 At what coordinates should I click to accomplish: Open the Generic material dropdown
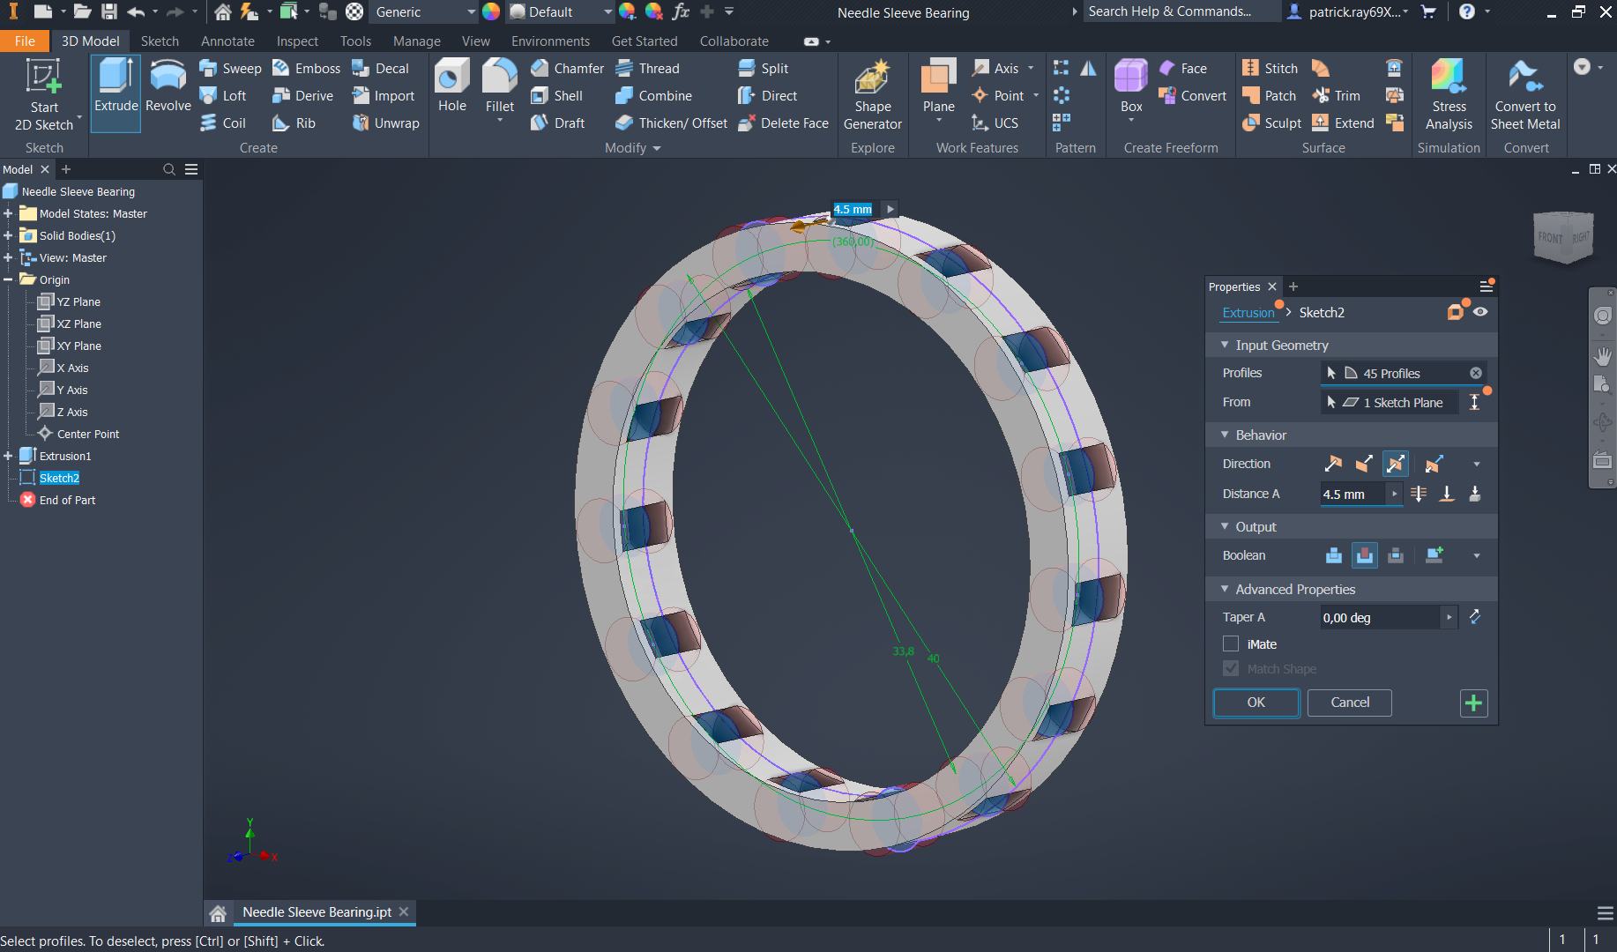click(471, 12)
